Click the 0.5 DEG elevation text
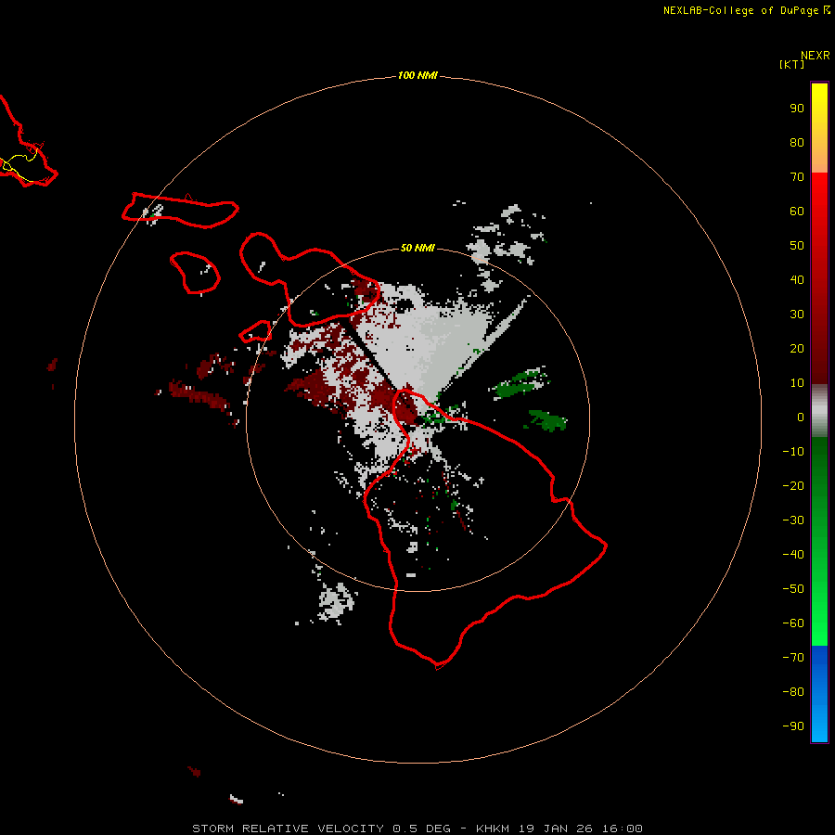835x835 pixels. point(422,829)
